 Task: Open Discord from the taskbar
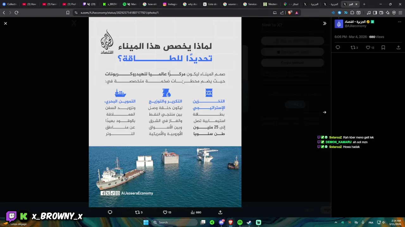click(221, 222)
